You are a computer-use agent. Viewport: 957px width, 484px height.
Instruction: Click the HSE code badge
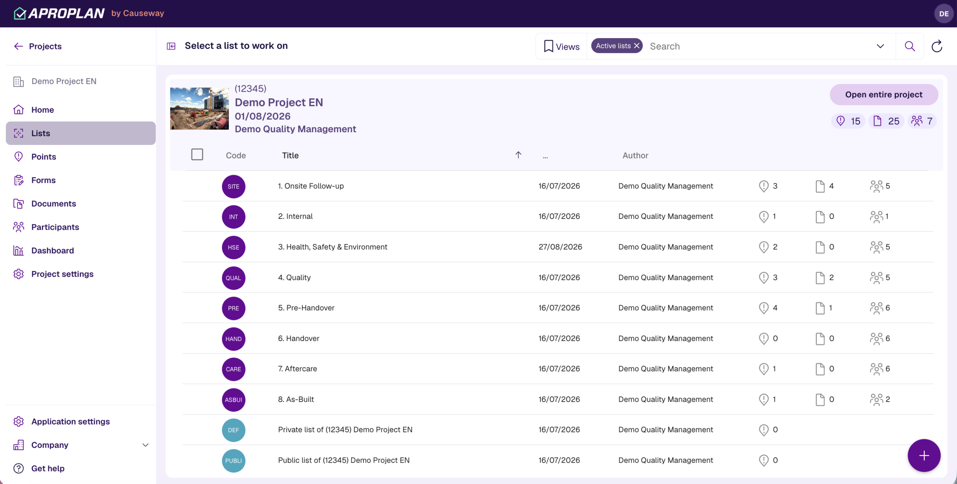point(234,248)
